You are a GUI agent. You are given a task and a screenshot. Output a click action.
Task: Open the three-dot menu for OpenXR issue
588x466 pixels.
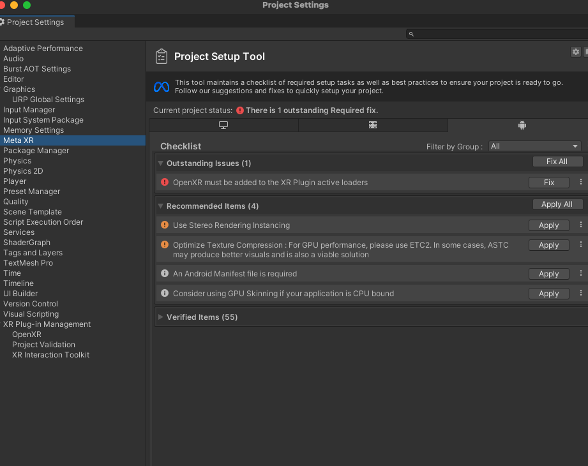(x=581, y=183)
